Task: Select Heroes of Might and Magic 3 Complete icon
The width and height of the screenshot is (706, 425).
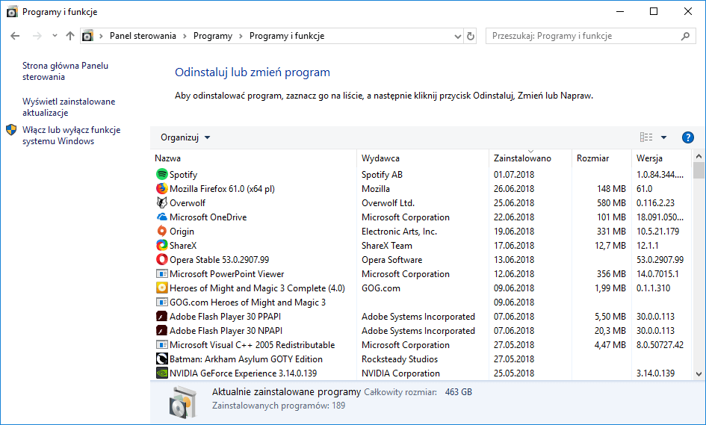Action: 161,288
